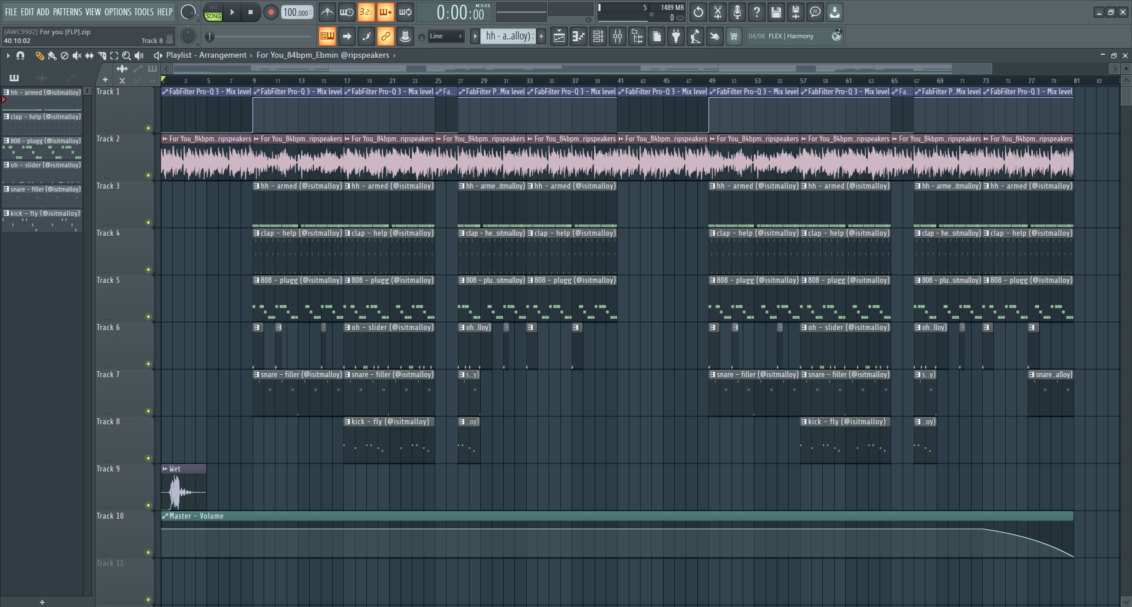Image resolution: width=1132 pixels, height=607 pixels.
Task: Select the Slip tool in playlist toolbar
Action: coord(89,55)
